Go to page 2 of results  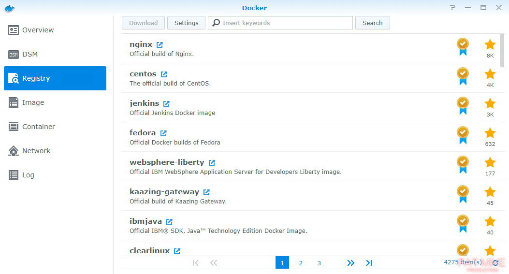(301, 263)
